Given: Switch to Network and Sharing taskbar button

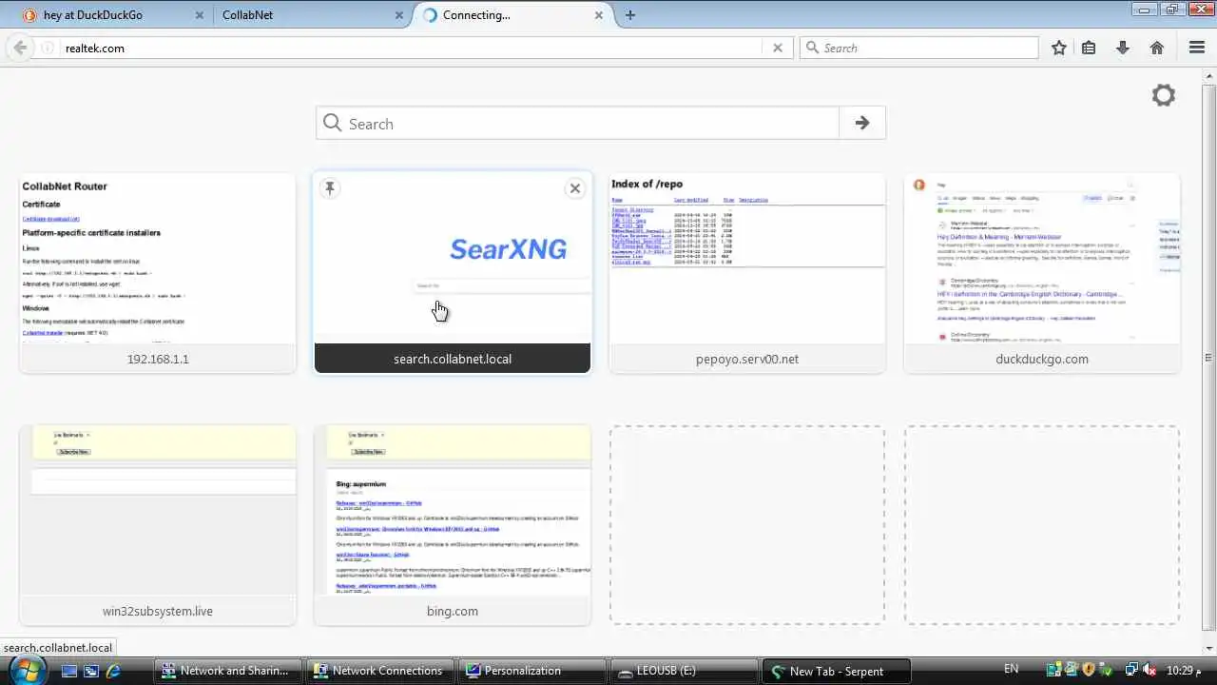Looking at the screenshot, I should pos(227,671).
